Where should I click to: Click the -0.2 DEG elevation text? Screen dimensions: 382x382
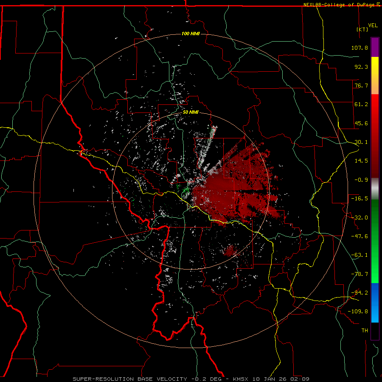(x=206, y=379)
